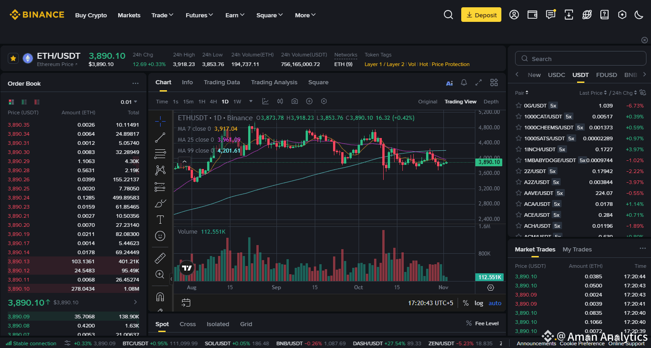Select the forecasting/projection tool

pyautogui.click(x=160, y=187)
